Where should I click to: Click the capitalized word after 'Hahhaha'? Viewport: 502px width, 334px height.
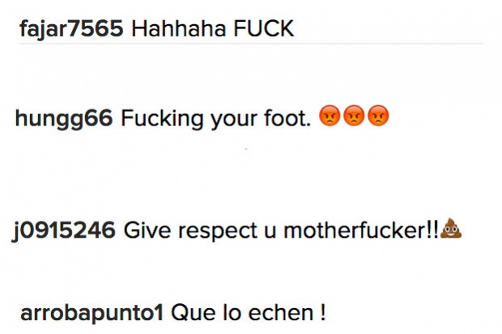coord(263,29)
